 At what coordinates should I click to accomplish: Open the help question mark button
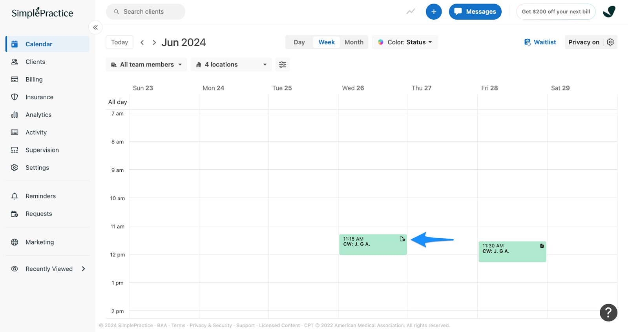tap(608, 312)
